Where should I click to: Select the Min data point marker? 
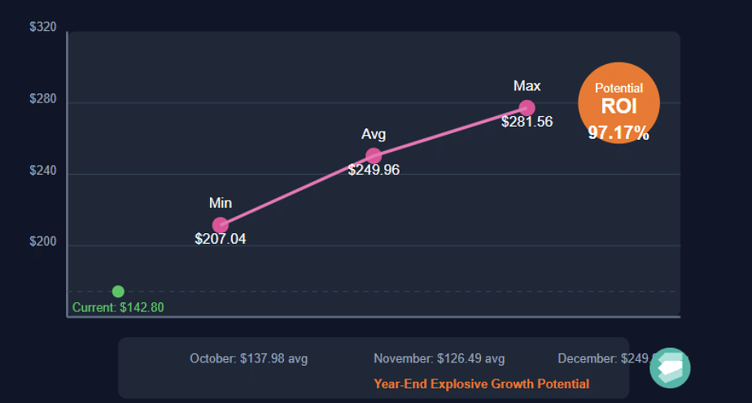click(x=220, y=225)
